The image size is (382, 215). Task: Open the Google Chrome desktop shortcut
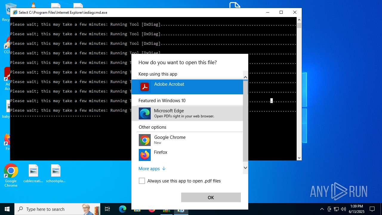click(x=11, y=175)
